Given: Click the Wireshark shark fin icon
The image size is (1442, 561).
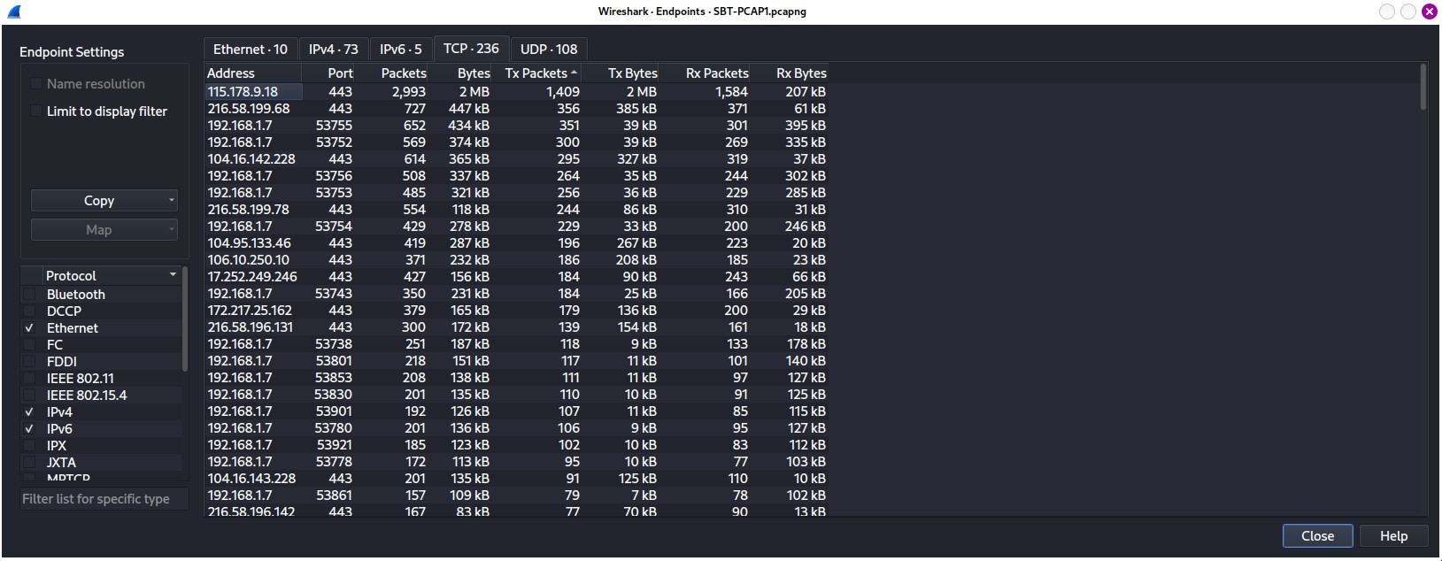Looking at the screenshot, I should click(x=13, y=12).
